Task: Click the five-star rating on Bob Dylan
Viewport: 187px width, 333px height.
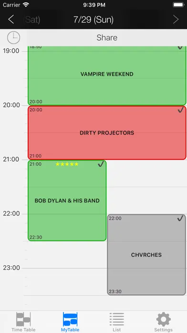Action: pyautogui.click(x=67, y=164)
